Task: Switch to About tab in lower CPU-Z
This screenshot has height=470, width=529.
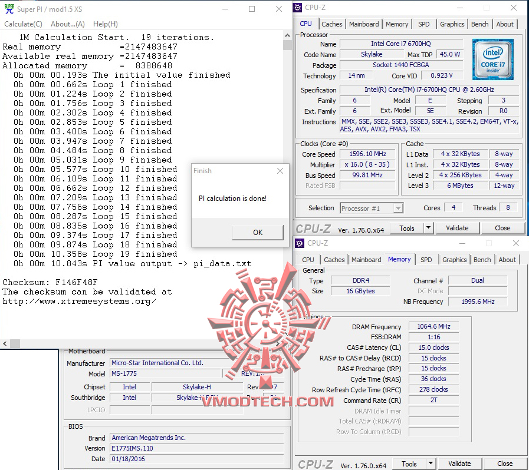Action: coord(507,260)
